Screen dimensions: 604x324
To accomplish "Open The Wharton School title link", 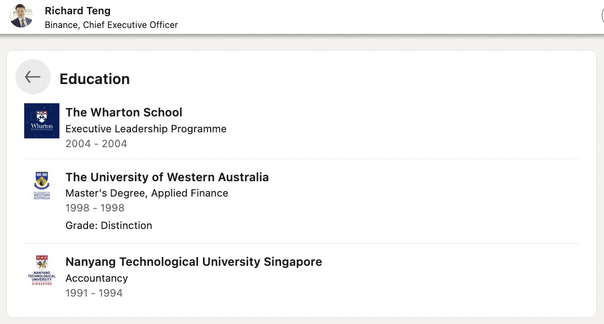I will 124,112.
